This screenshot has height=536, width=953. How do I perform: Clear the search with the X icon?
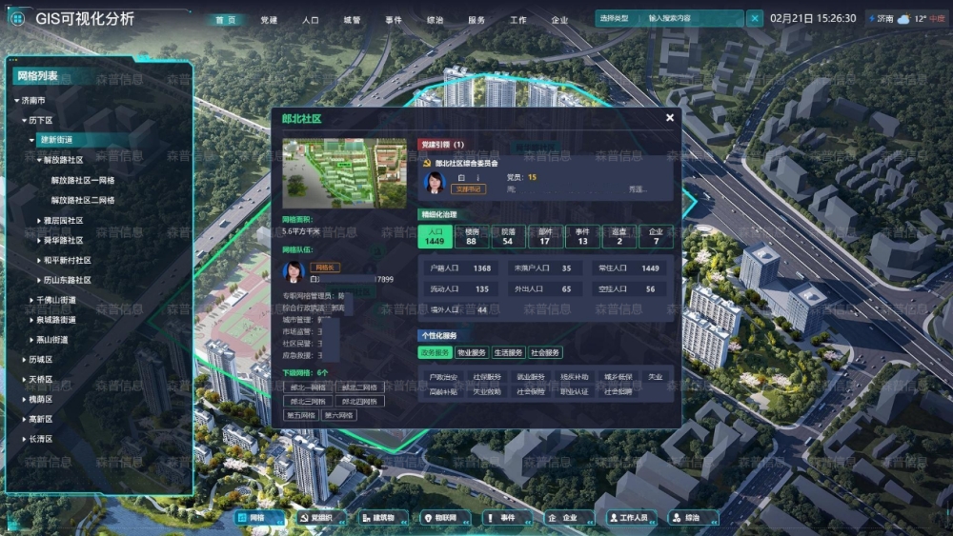[754, 18]
